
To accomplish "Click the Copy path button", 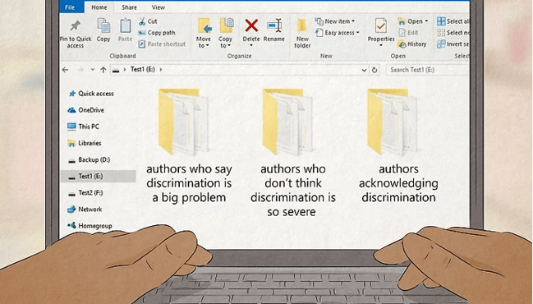I will [157, 33].
